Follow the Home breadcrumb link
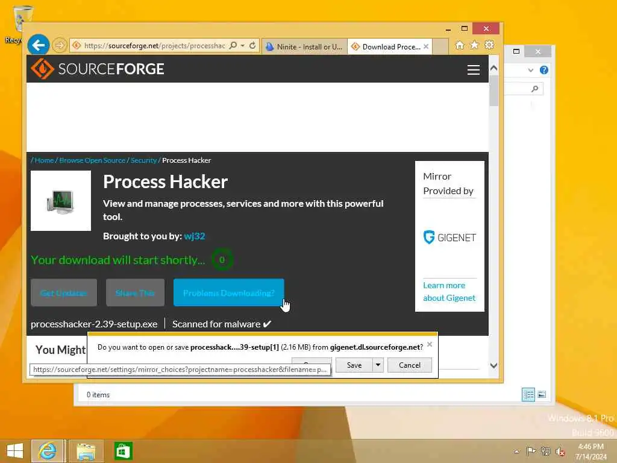Image resolution: width=617 pixels, height=463 pixels. point(44,160)
